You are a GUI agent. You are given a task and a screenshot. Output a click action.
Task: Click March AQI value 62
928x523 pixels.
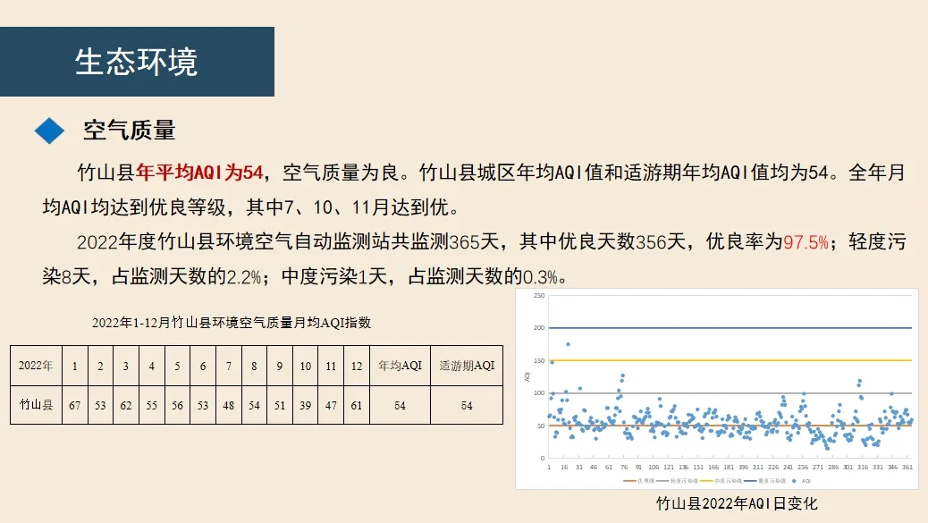[x=126, y=405]
